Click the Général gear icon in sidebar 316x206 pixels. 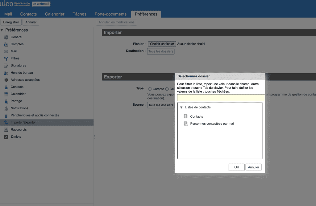click(x=6, y=37)
